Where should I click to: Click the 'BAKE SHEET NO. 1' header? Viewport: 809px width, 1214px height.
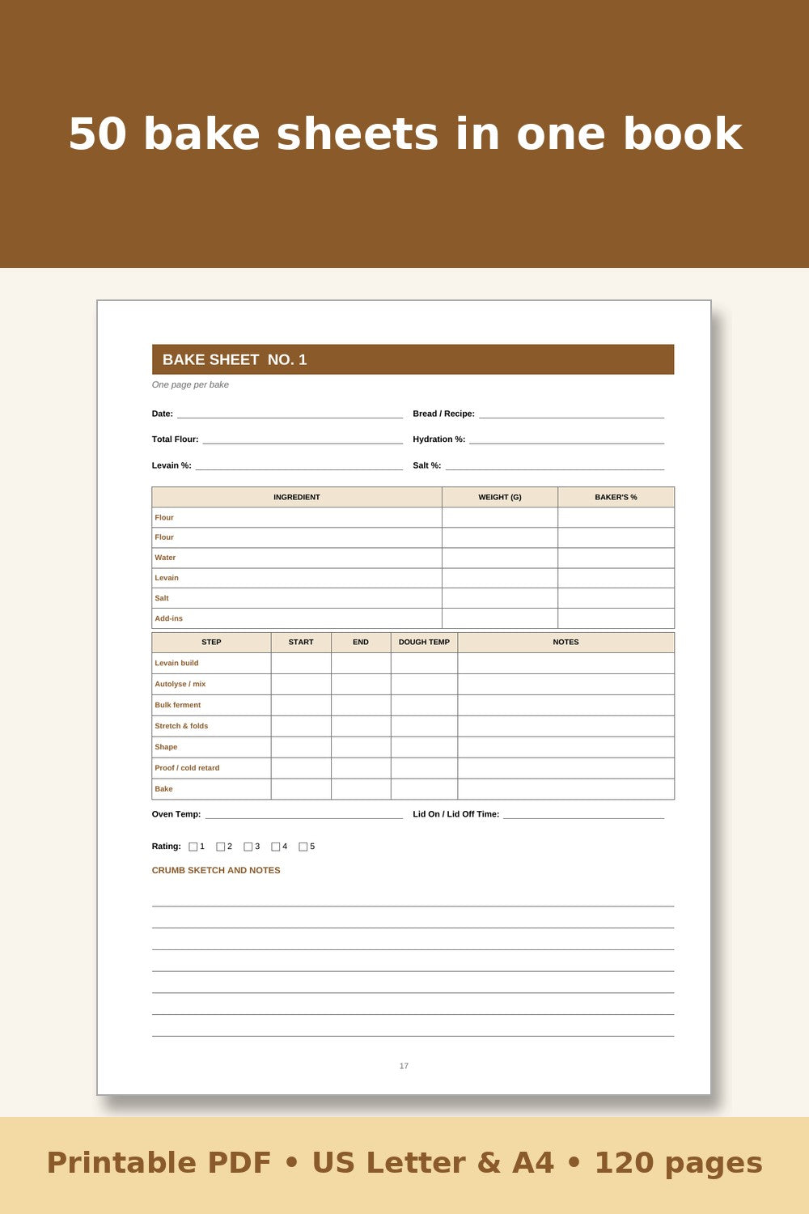click(x=413, y=359)
